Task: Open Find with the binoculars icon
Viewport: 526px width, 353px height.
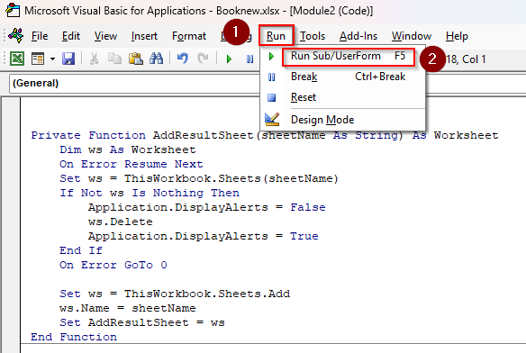Action: point(157,59)
